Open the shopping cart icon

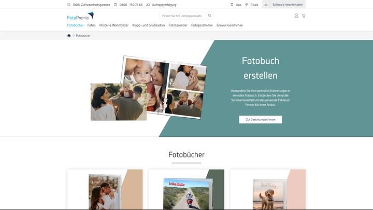pyautogui.click(x=304, y=16)
